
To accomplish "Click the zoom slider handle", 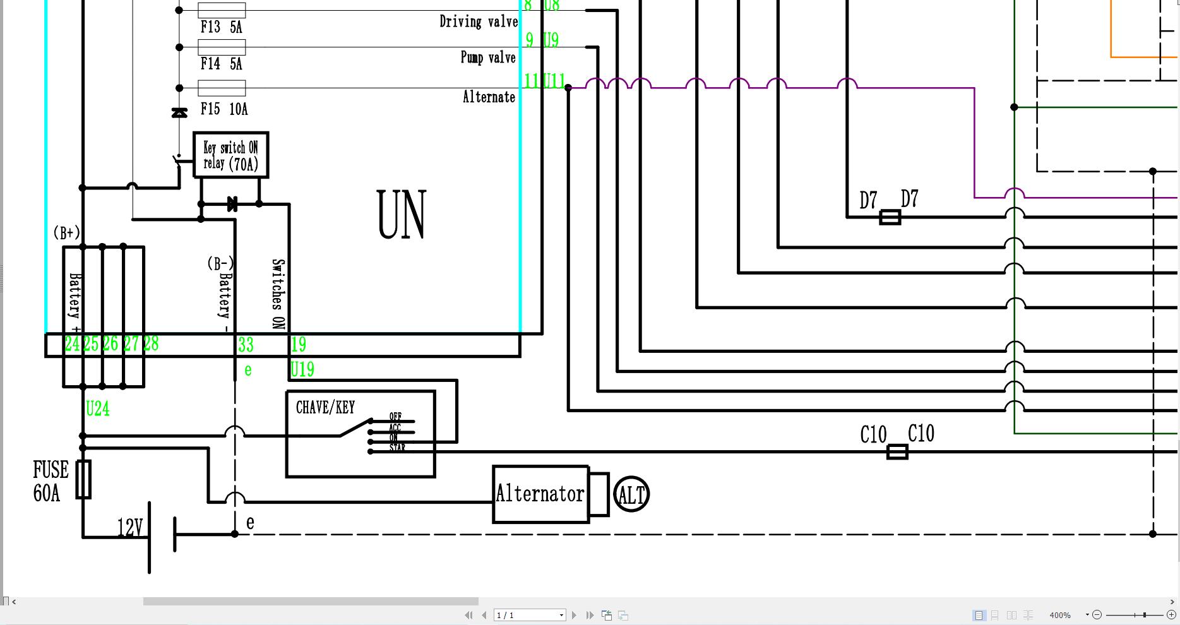I will coord(1144,615).
